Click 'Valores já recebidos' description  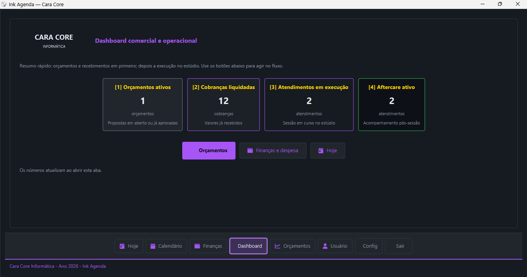[x=224, y=123]
